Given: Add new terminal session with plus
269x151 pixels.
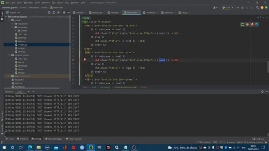Looking at the screenshot, I should tap(29, 91).
